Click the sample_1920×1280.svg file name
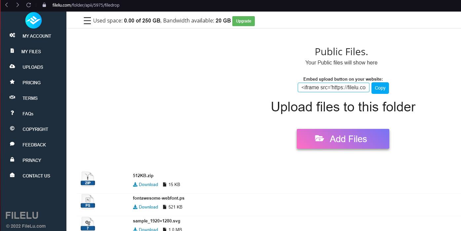461x231 pixels. [x=157, y=221]
